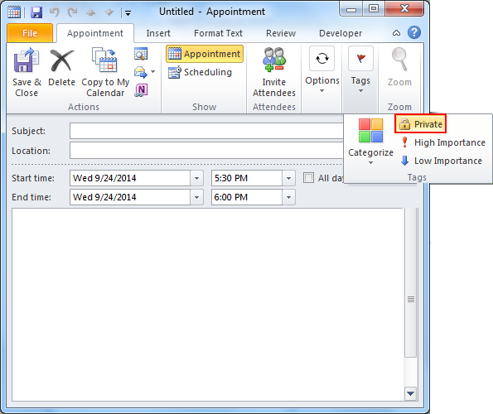Select the Appointment view button in Show
The height and width of the screenshot is (414, 493).
(x=205, y=54)
